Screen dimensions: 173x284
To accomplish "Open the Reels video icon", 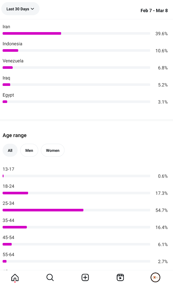I will click(120, 277).
